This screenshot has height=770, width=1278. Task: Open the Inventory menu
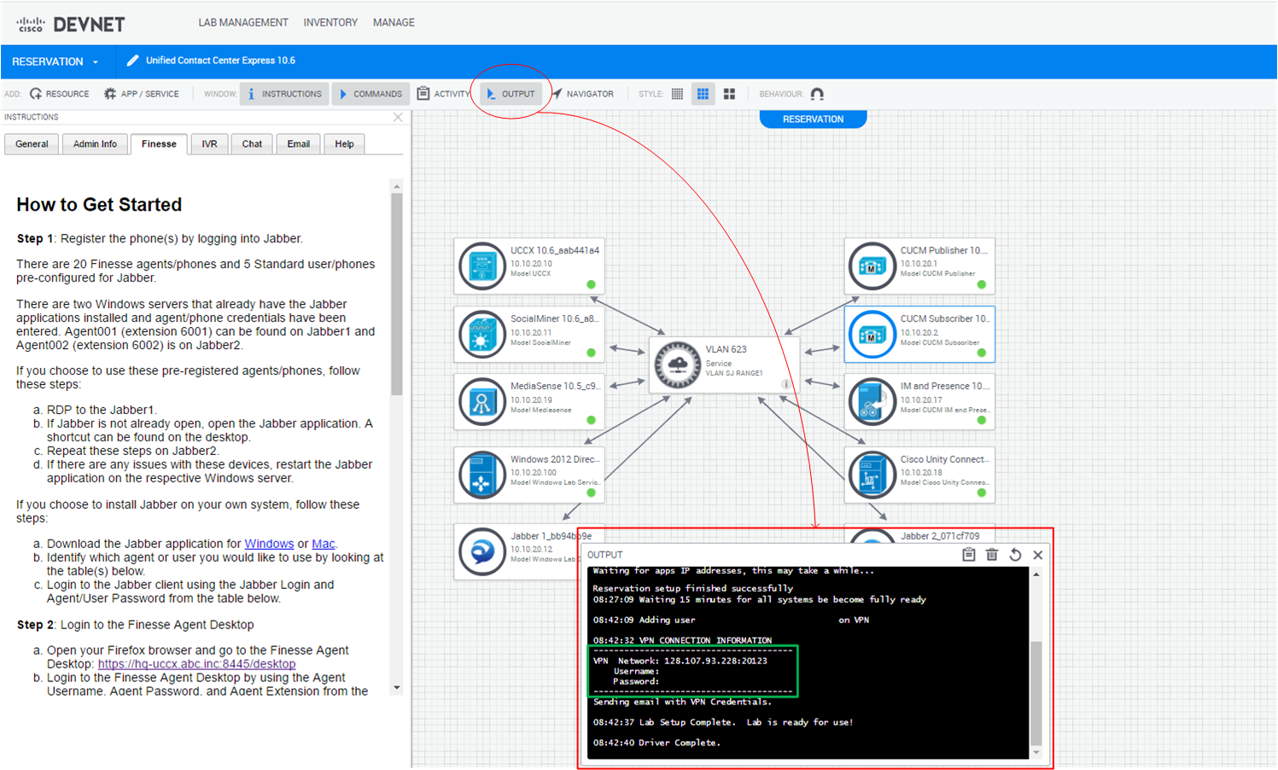(x=330, y=23)
